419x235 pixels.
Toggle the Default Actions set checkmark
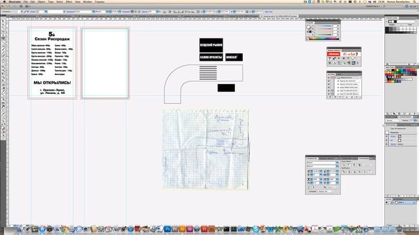[329, 78]
